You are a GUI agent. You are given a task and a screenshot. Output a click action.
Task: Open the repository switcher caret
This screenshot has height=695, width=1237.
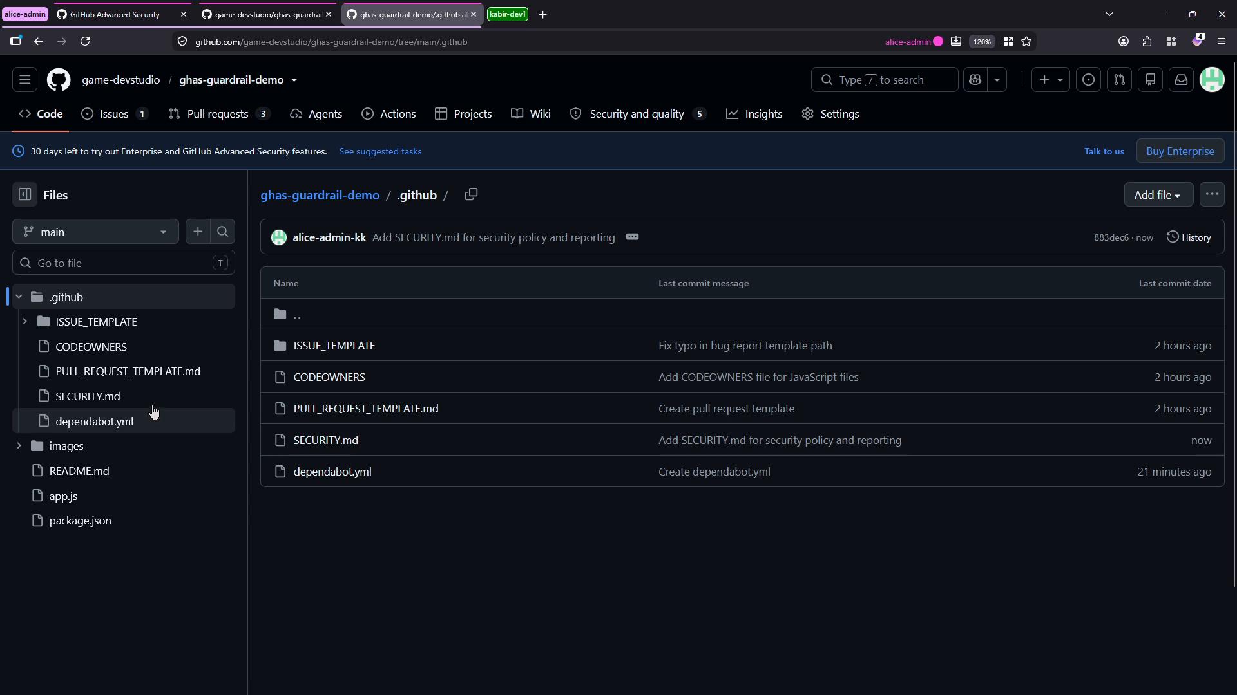pos(294,80)
